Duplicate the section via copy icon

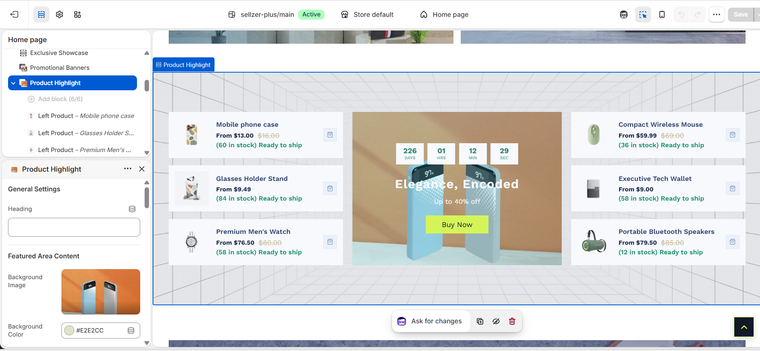pyautogui.click(x=480, y=321)
